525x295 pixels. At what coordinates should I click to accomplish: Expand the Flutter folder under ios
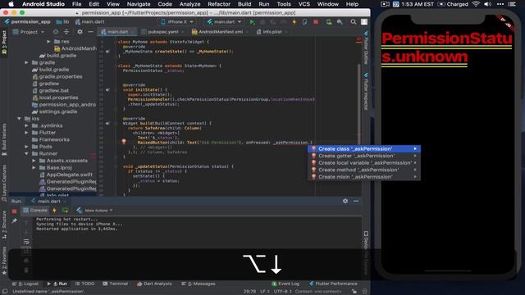pos(26,133)
